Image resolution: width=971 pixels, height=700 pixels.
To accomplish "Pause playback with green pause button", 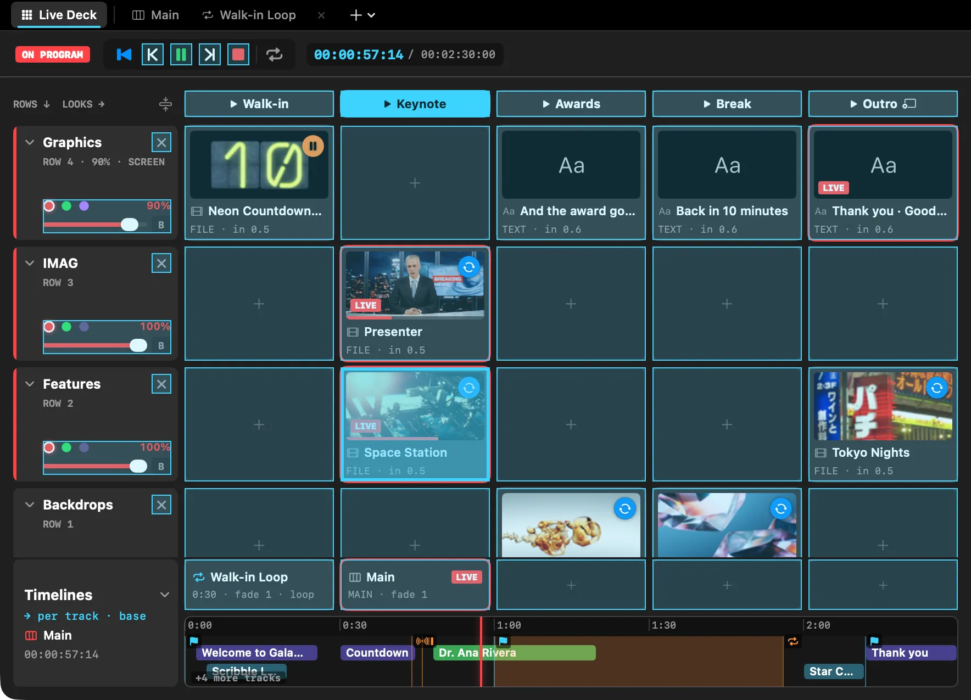I will (181, 54).
